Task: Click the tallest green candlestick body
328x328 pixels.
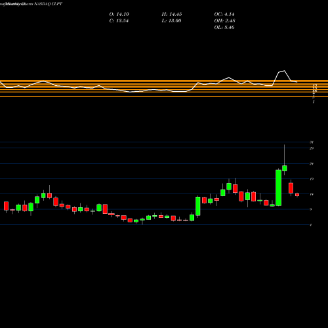Action: (278, 188)
